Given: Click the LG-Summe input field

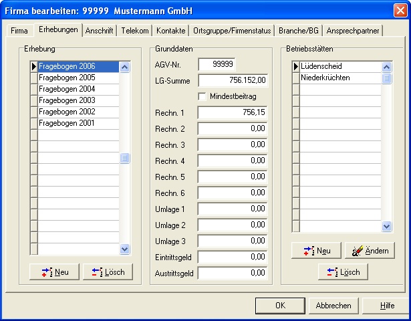Looking at the screenshot, I should click(x=233, y=80).
